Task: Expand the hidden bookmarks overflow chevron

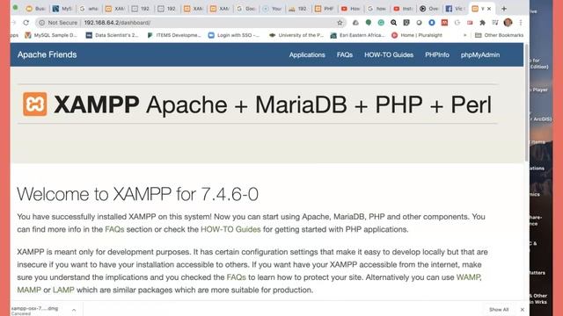Action: coord(465,35)
